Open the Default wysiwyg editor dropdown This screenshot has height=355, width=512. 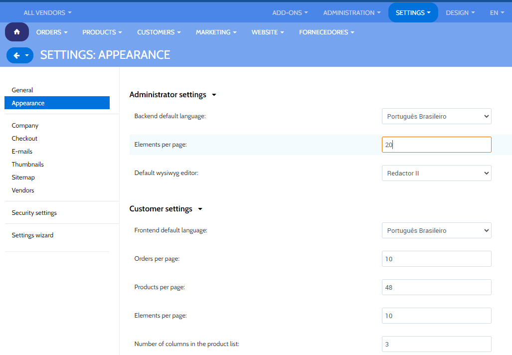click(x=436, y=174)
